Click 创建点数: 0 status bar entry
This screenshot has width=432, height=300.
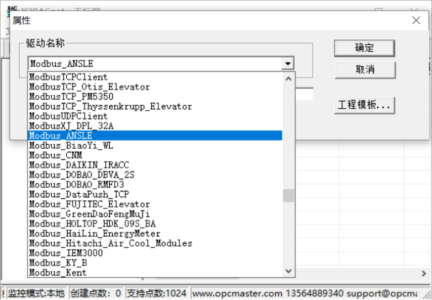tap(96, 293)
